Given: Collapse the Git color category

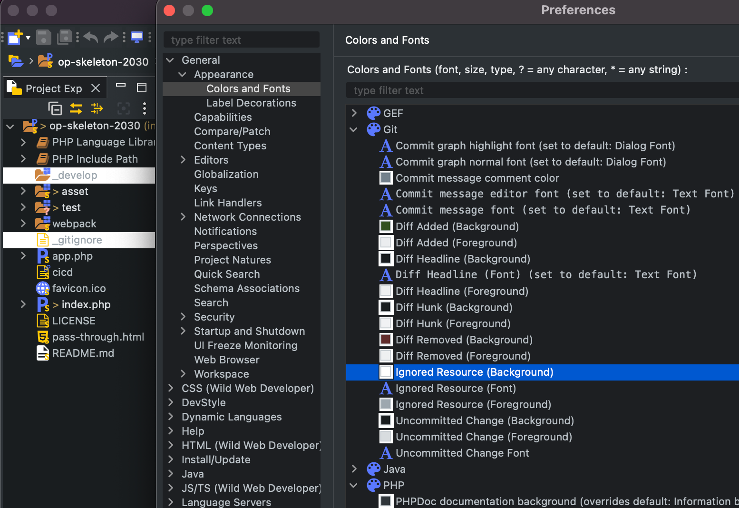Looking at the screenshot, I should [354, 129].
